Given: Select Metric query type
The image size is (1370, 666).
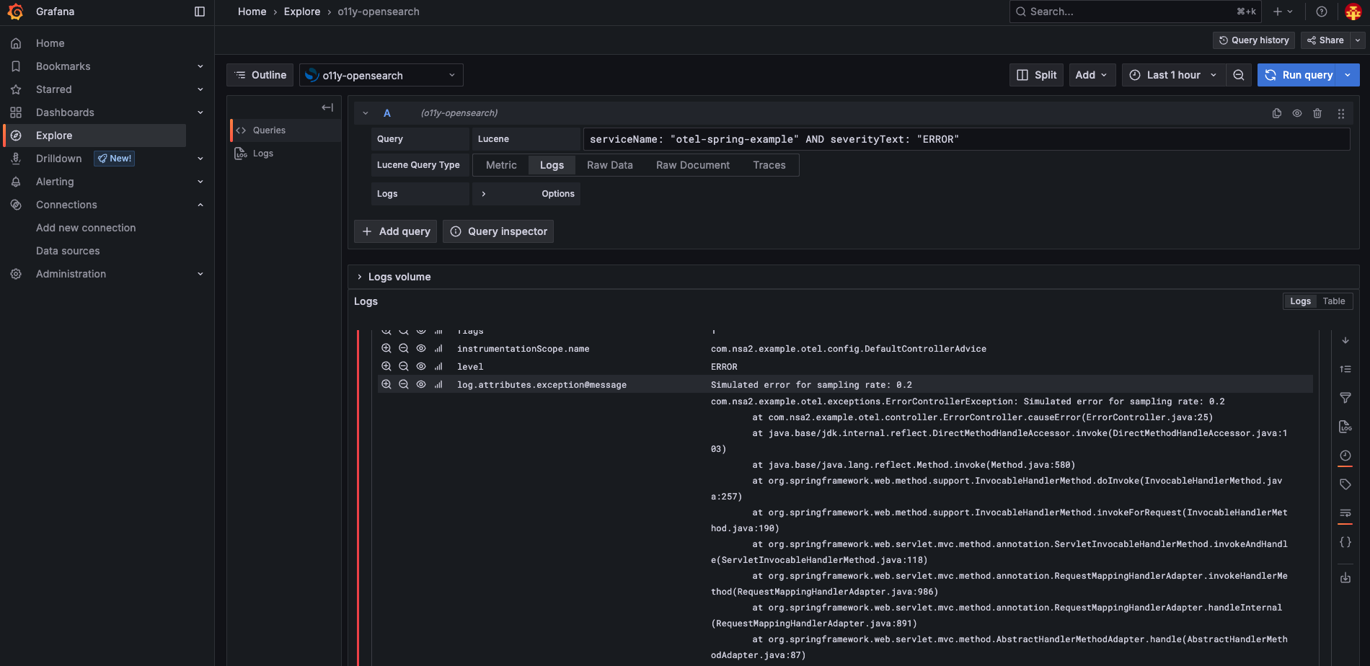Looking at the screenshot, I should (501, 165).
